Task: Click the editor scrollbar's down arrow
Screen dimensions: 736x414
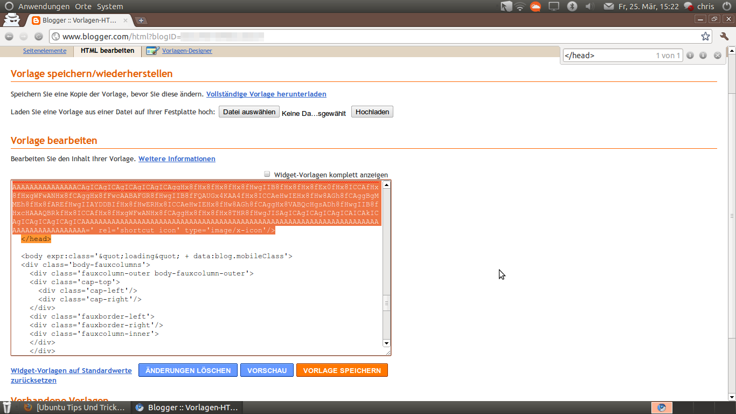Action: tap(386, 343)
